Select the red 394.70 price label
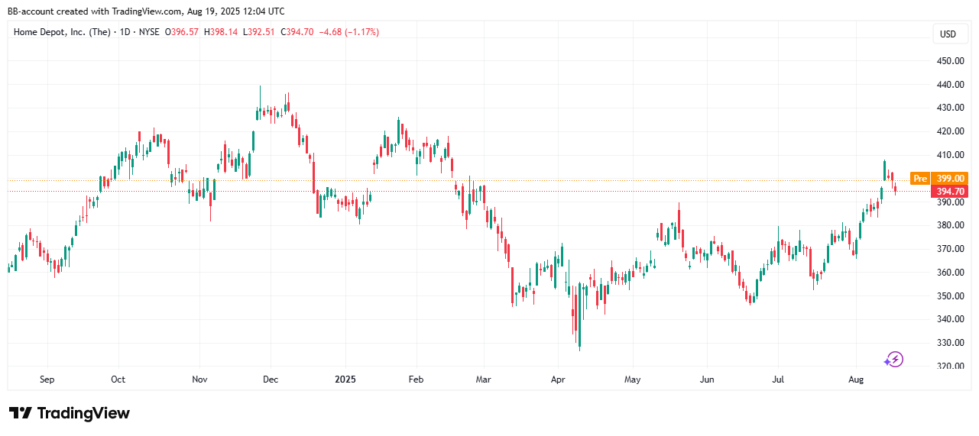 948,191
